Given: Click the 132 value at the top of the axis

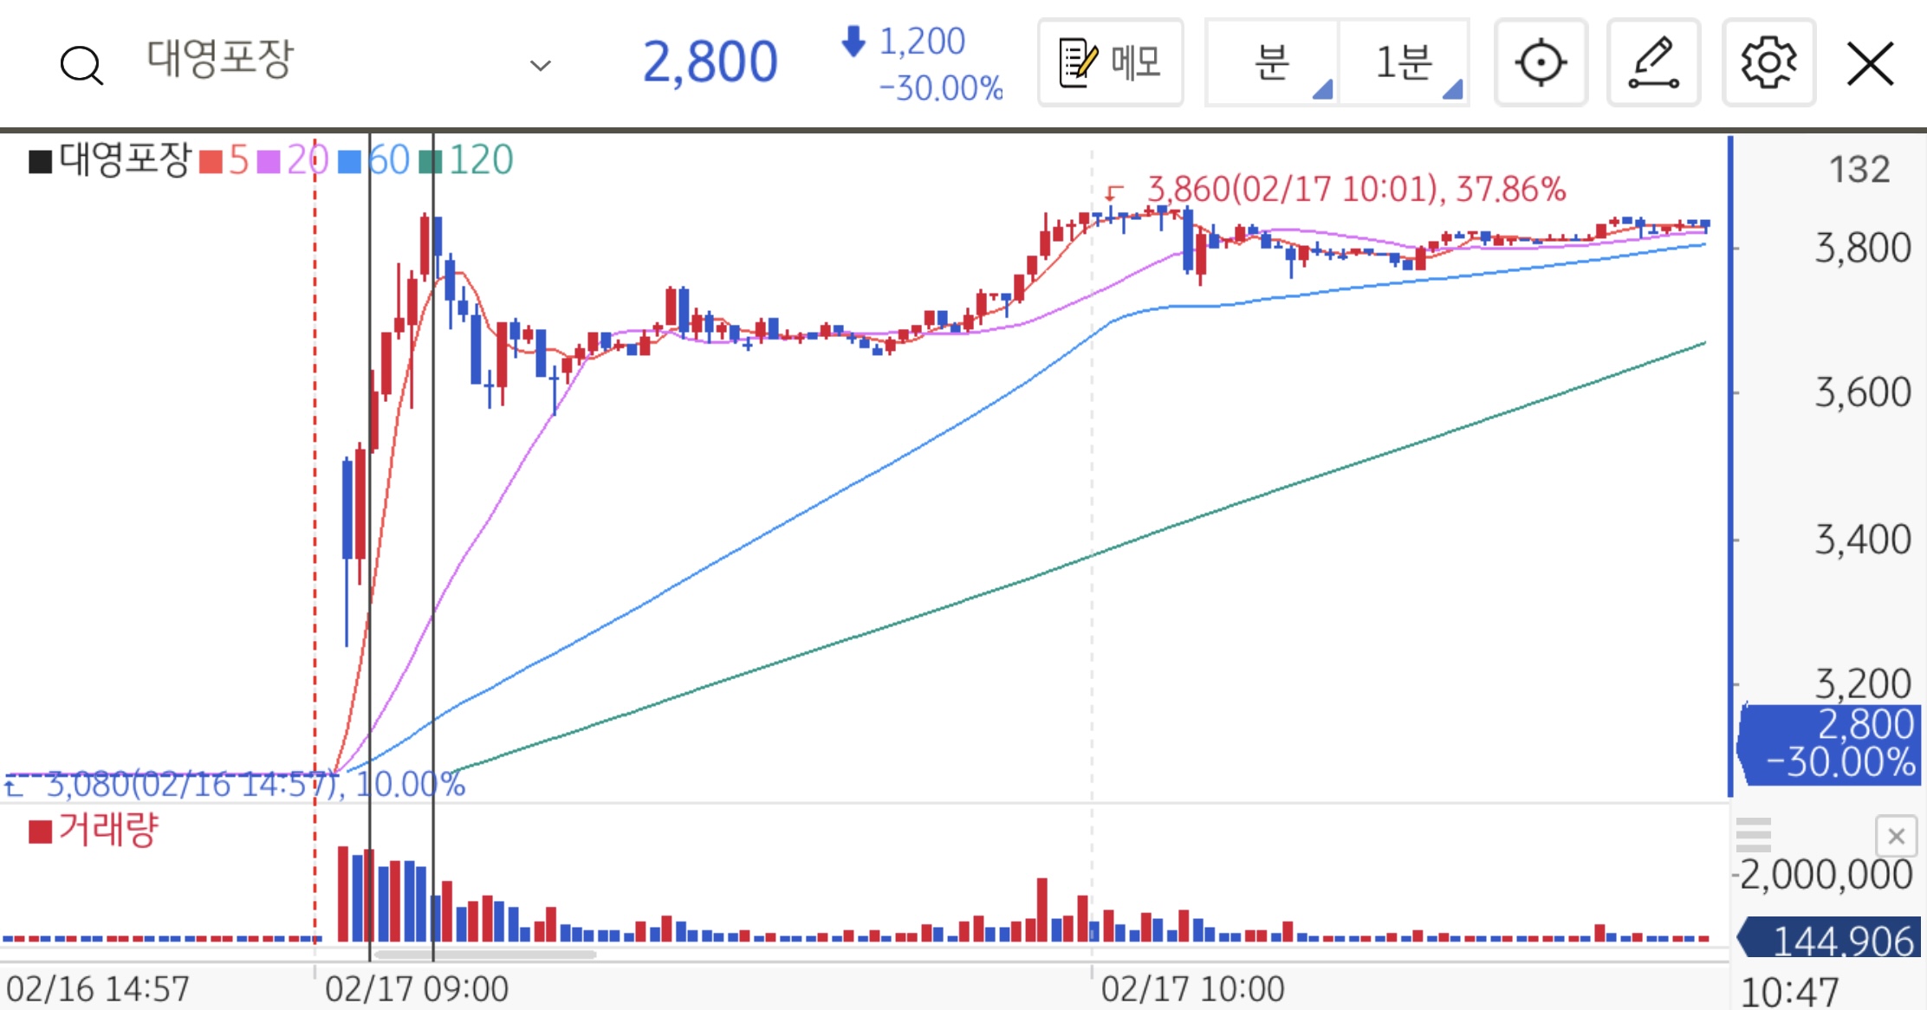Looking at the screenshot, I should pos(1859,170).
